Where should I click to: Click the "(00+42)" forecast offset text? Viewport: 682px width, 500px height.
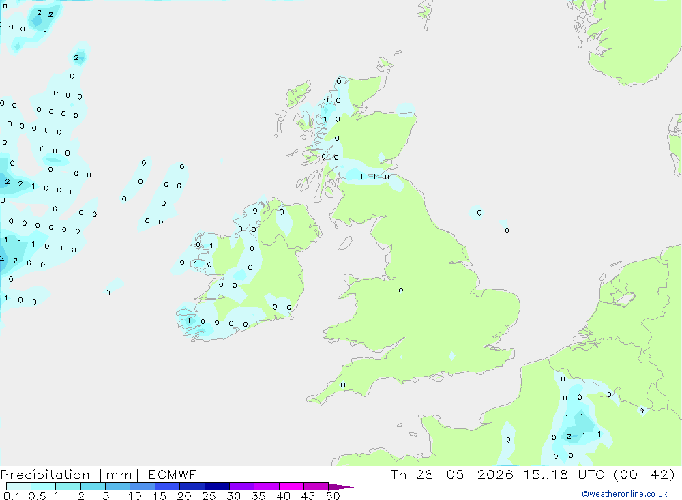pos(644,474)
